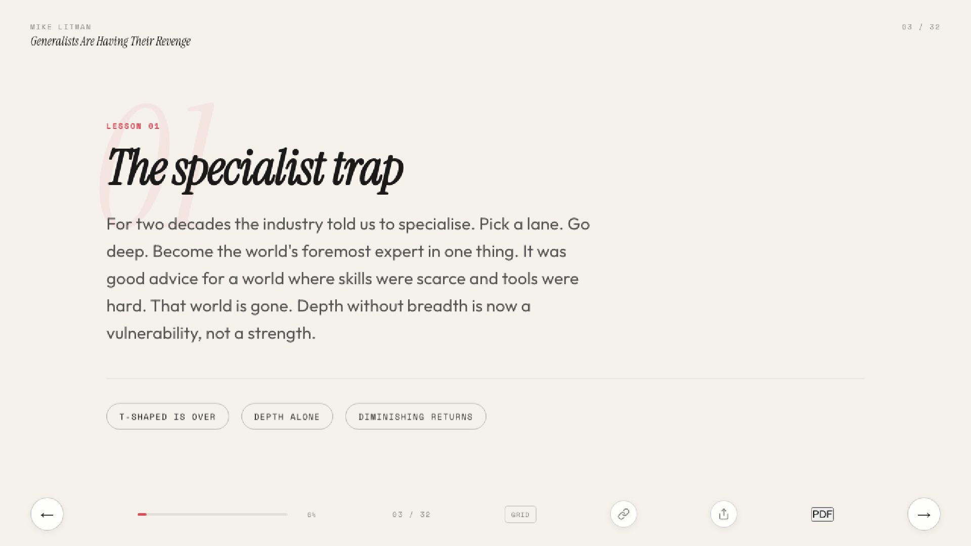Go to the previous slide with the left arrow
Screen dimensions: 971x546
(47, 514)
